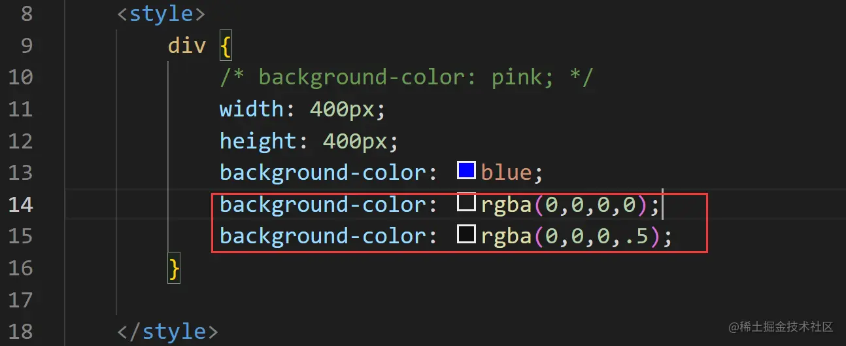Click the opening curly brace after div
The image size is (846, 346).
coord(226,46)
